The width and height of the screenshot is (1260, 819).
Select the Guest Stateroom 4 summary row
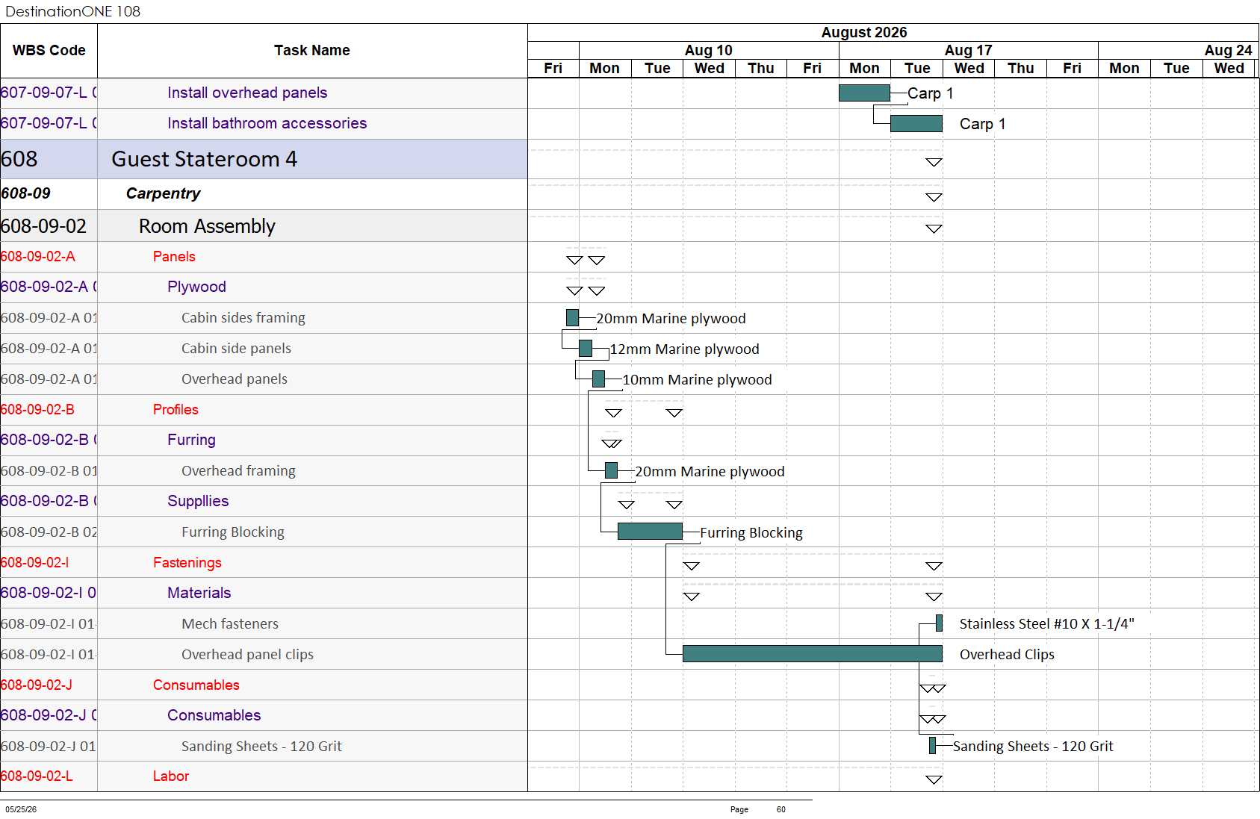pos(264,159)
